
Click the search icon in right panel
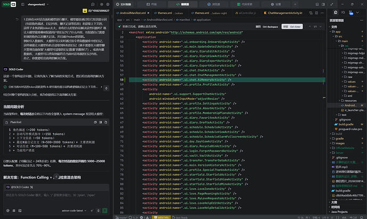point(343,12)
